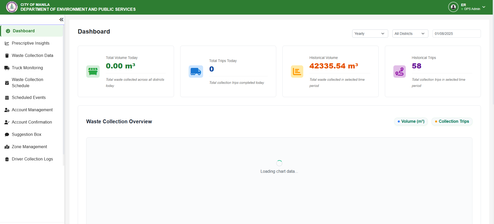Viewport: 494px width, 224px height.
Task: Click the Waste Collection Schedule calendar-check icon
Action: pos(7,83)
